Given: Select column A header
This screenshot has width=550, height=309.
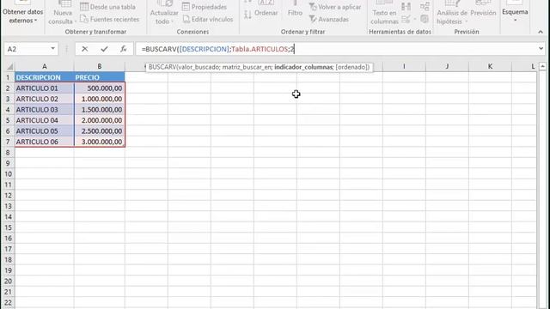Looking at the screenshot, I should click(x=44, y=66).
